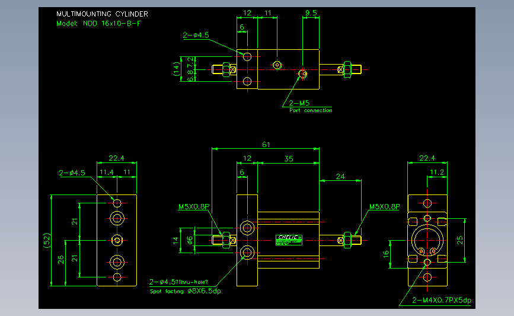
Task: Select the Model NDD 16x10-B-F label
Action: pyautogui.click(x=98, y=24)
